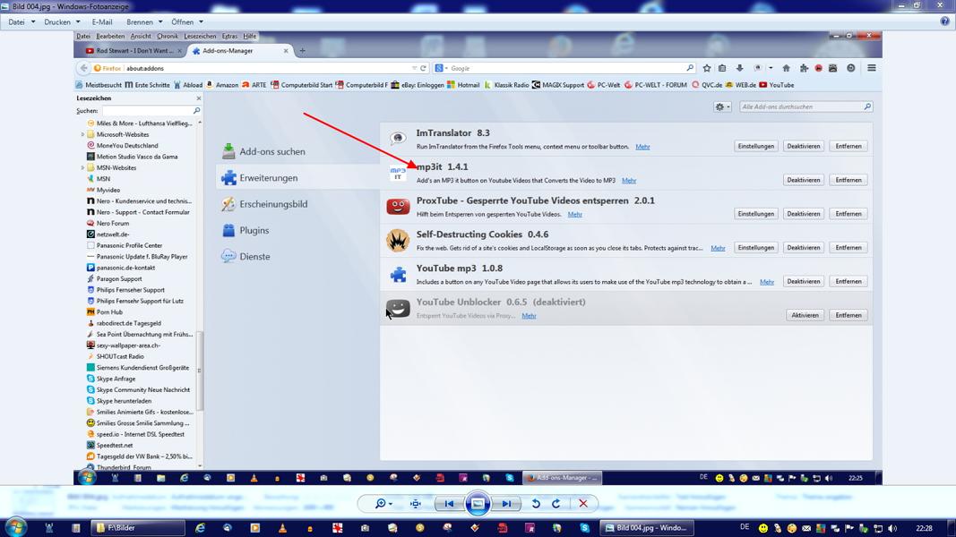The image size is (956, 537).
Task: Open the Drucken dropdown menu
Action: (x=62, y=21)
